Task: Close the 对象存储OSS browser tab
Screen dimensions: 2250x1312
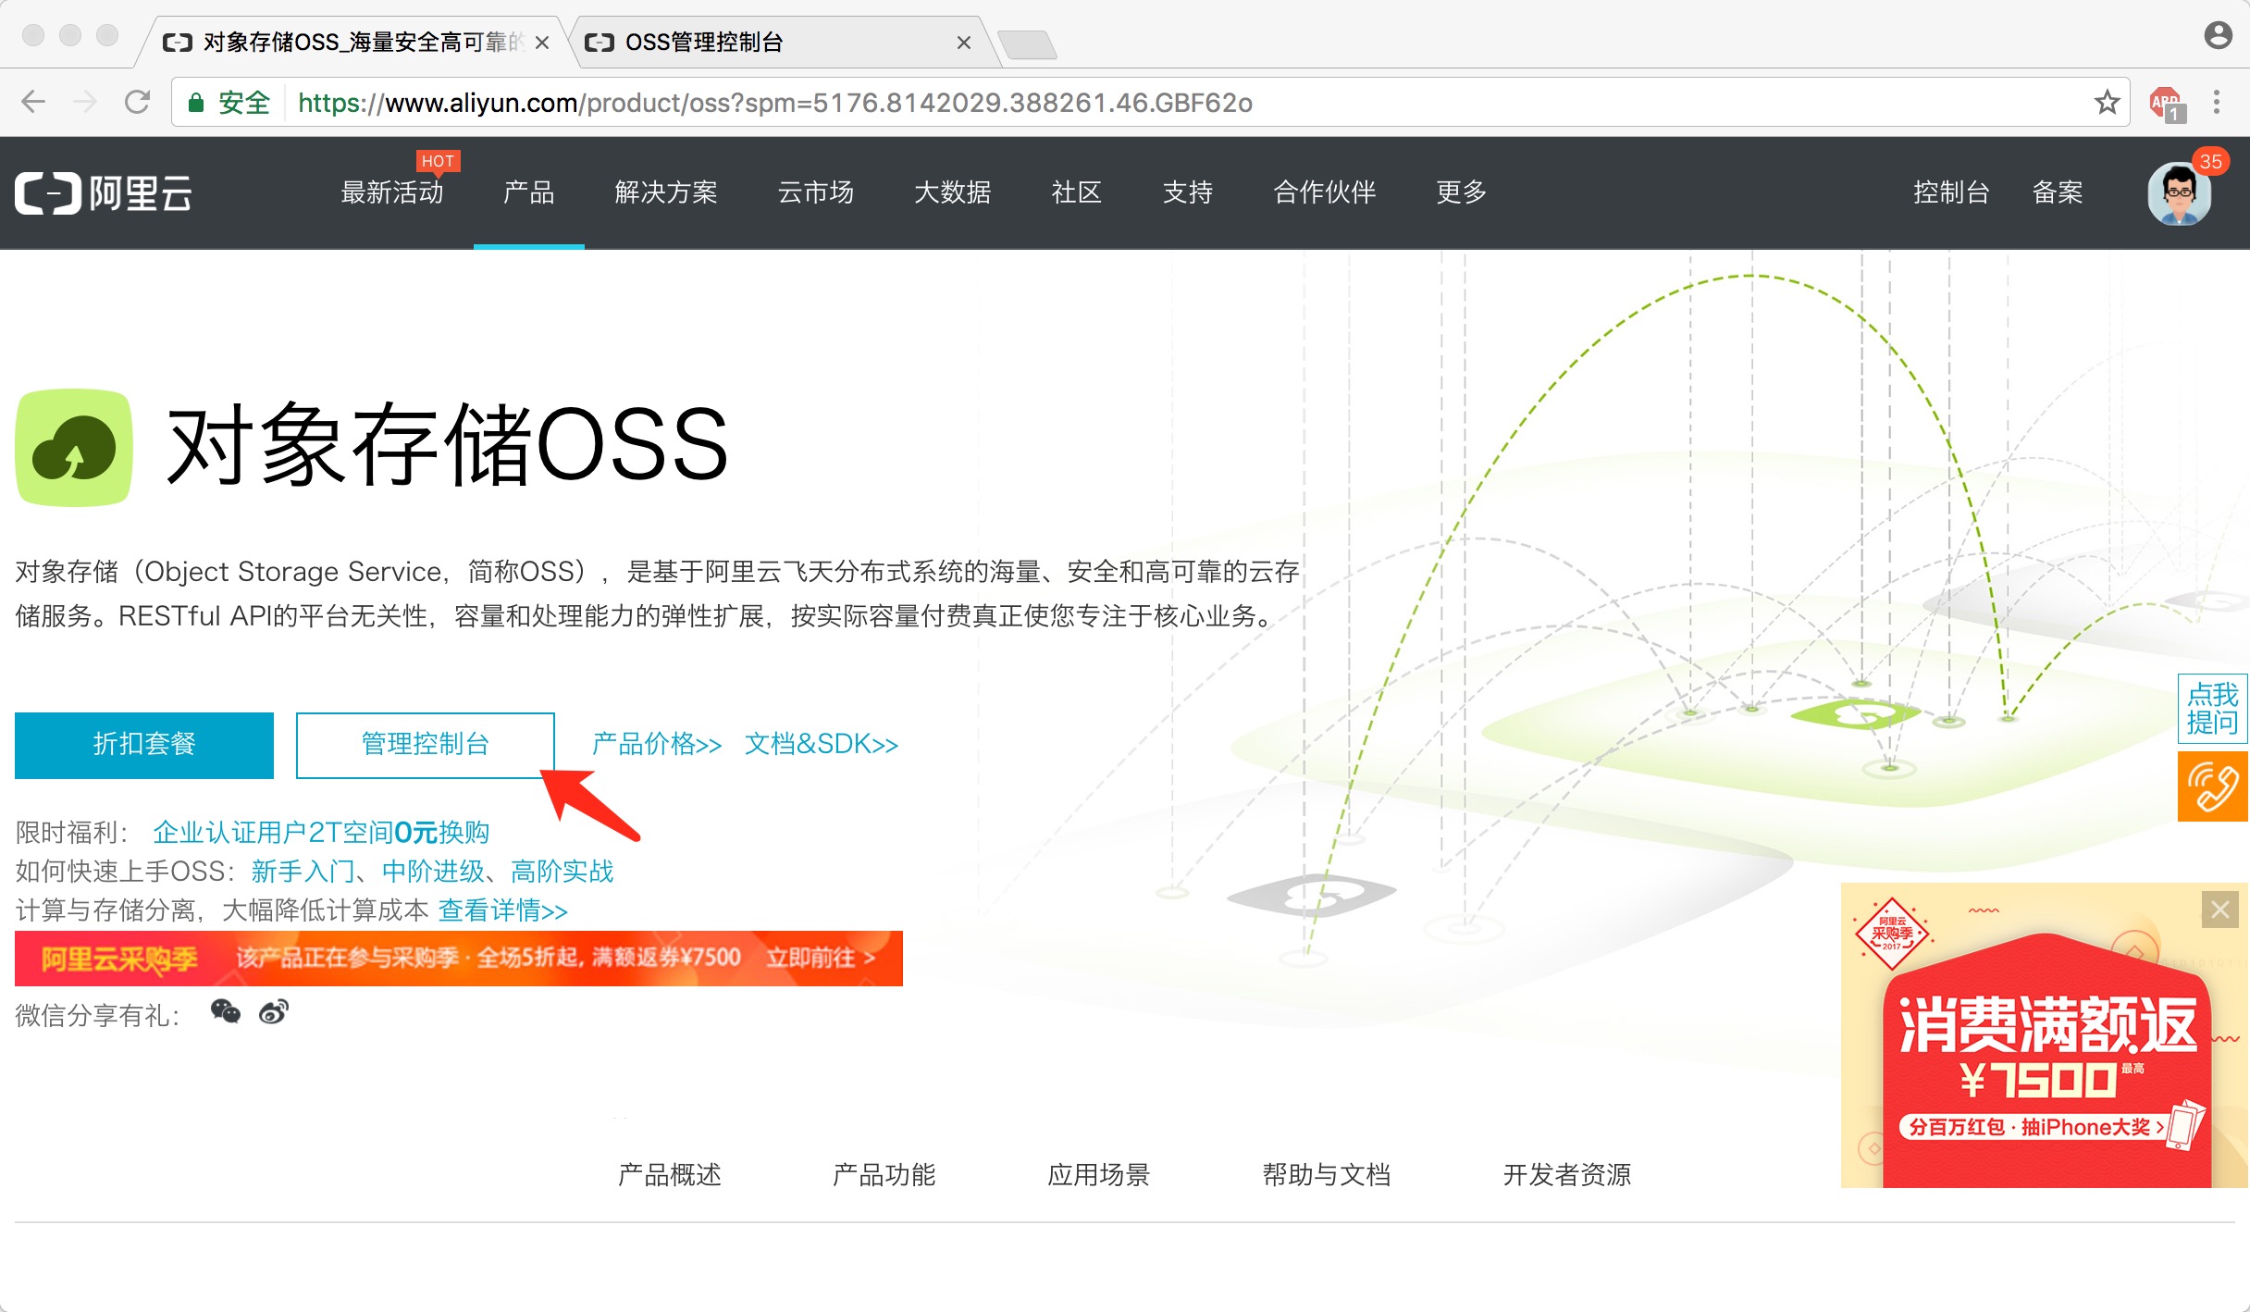Action: click(x=542, y=43)
